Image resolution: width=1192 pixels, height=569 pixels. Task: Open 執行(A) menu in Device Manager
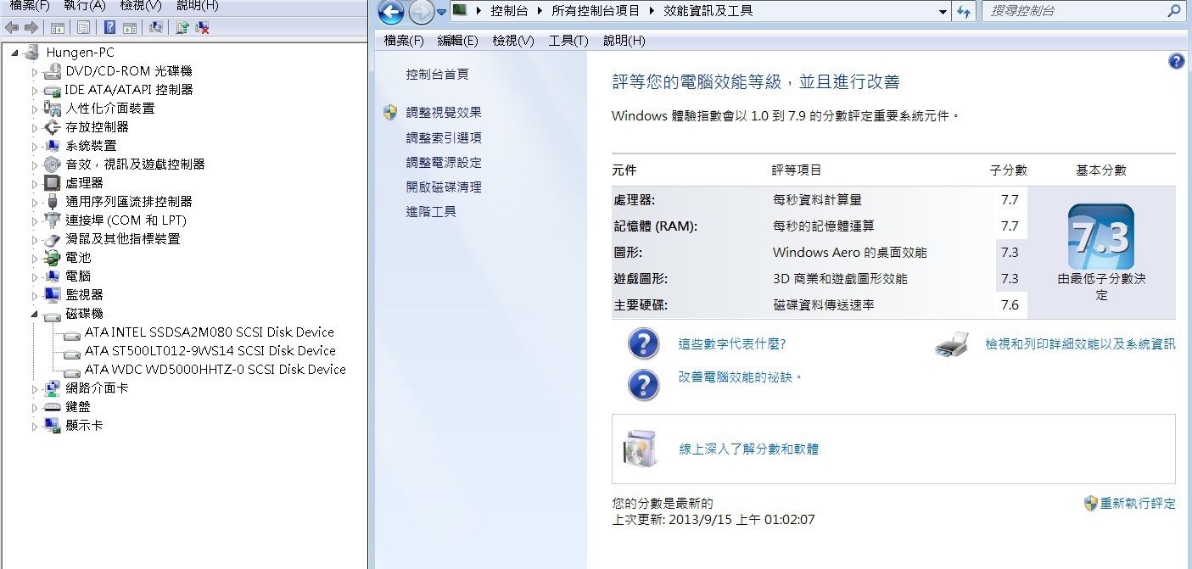coord(85,5)
